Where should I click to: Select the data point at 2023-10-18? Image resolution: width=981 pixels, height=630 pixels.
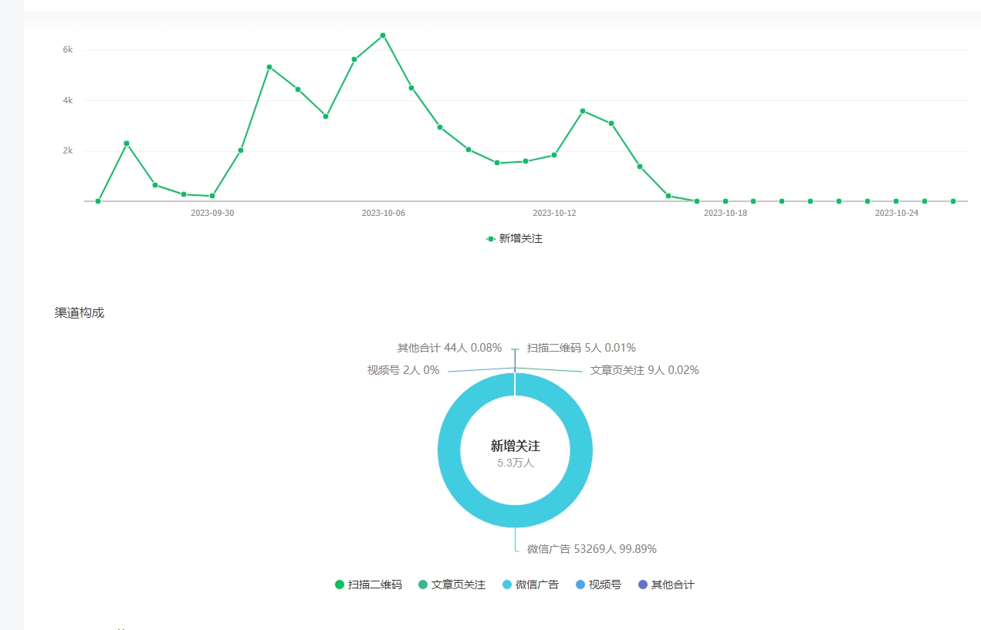pos(725,201)
